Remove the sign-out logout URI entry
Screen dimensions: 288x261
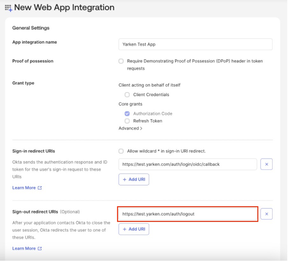[x=266, y=214]
